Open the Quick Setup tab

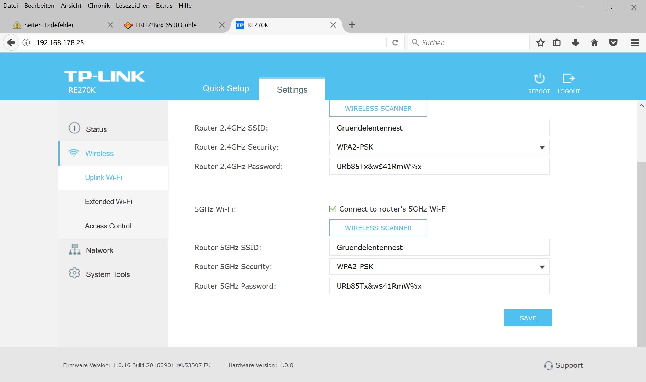[226, 88]
